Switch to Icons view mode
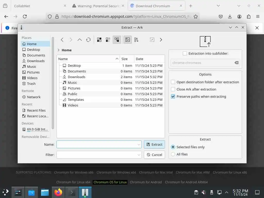This screenshot has height=198, width=264. pos(99,40)
